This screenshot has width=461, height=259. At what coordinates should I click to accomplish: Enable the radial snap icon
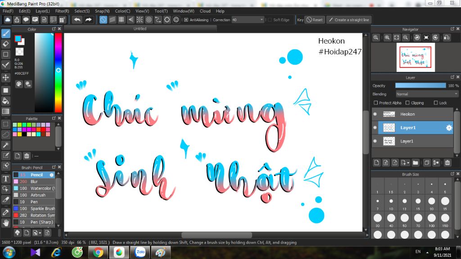tap(140, 20)
